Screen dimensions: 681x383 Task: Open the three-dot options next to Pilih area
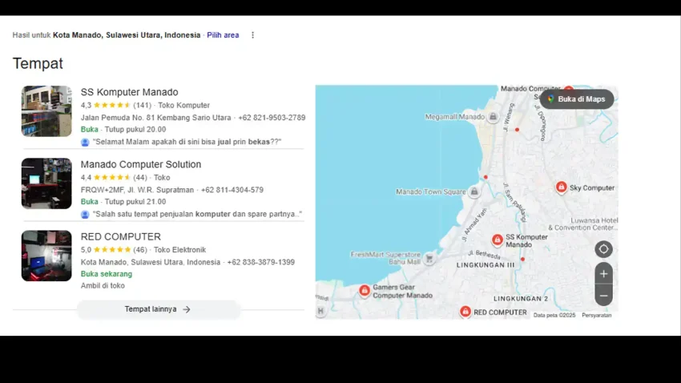point(252,35)
